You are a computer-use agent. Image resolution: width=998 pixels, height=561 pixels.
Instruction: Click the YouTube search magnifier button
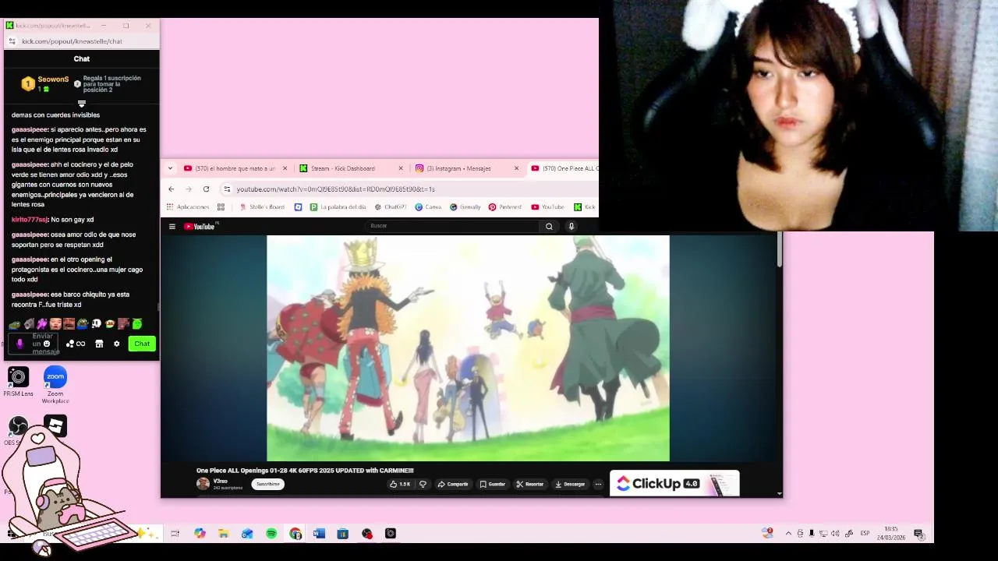click(549, 227)
